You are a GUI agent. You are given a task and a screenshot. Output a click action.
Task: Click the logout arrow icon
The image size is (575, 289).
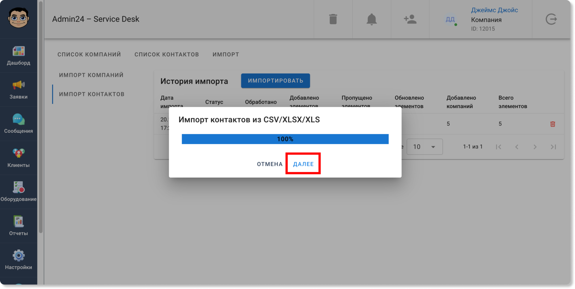tap(551, 19)
